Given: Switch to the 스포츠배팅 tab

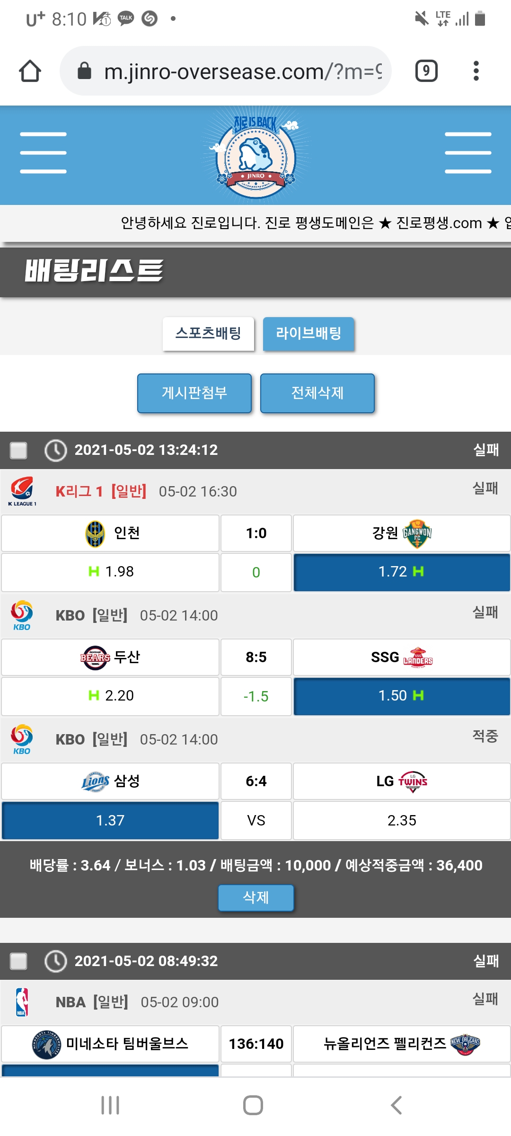Looking at the screenshot, I should pyautogui.click(x=208, y=334).
